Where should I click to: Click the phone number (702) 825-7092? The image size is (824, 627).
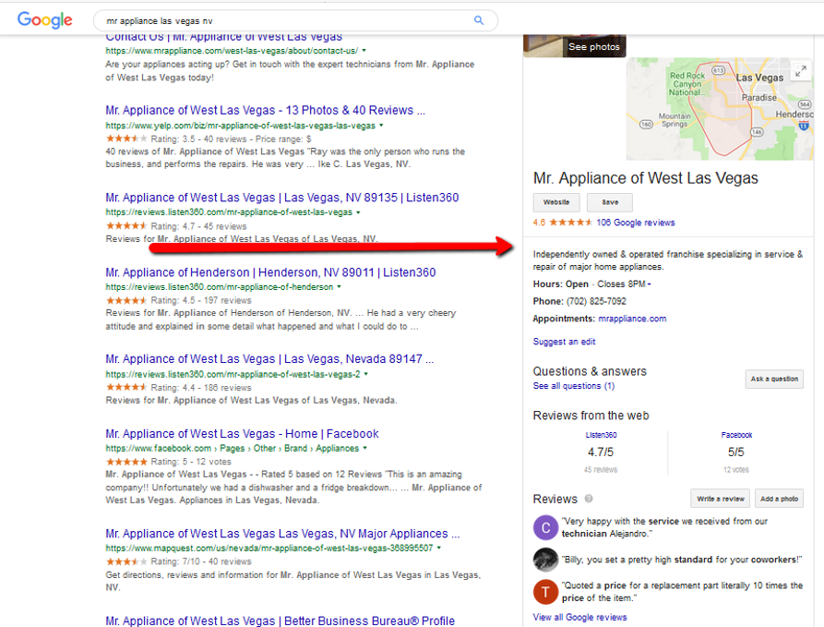click(596, 301)
